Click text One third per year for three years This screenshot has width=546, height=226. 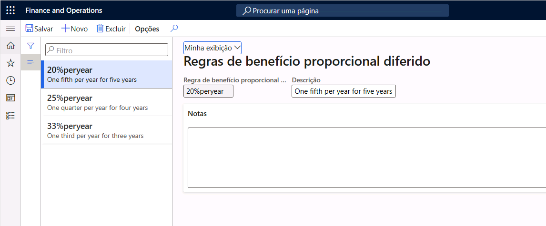[x=95, y=136]
